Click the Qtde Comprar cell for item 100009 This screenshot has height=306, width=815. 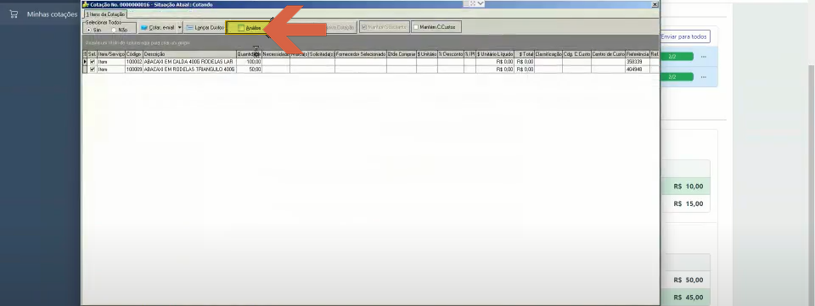pyautogui.click(x=402, y=69)
